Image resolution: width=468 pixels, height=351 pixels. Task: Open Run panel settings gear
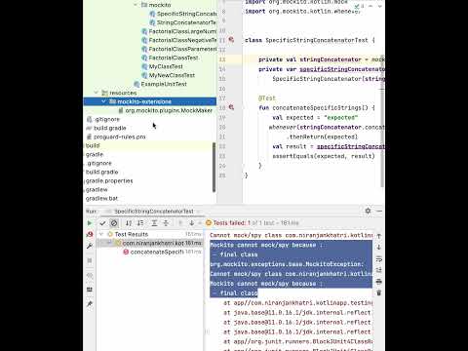tap(368, 211)
